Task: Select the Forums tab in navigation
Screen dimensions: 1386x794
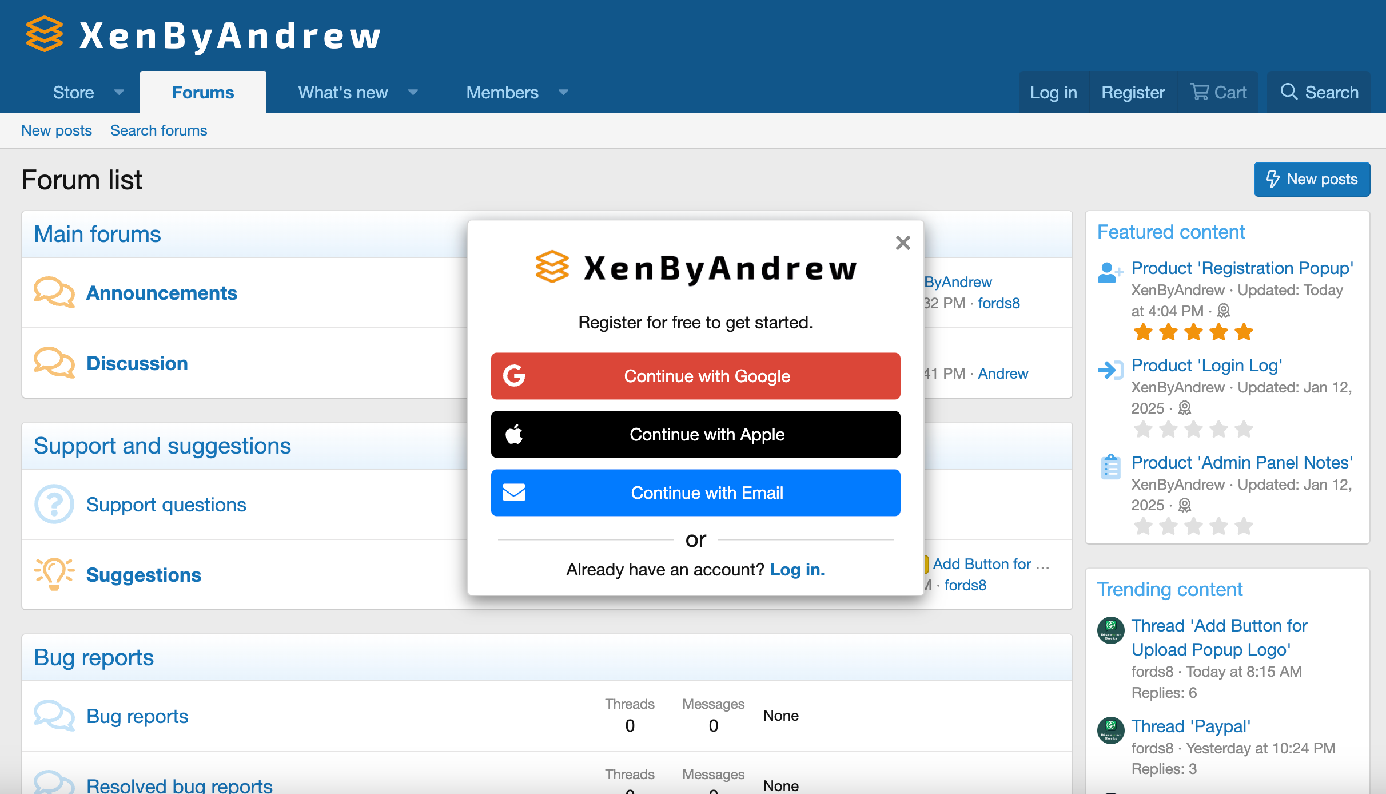Action: tap(204, 92)
